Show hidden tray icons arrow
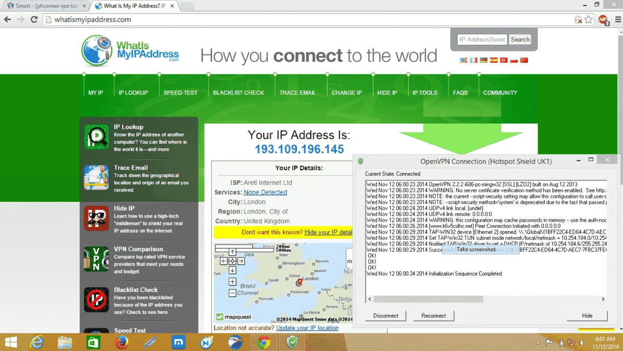 [538, 343]
